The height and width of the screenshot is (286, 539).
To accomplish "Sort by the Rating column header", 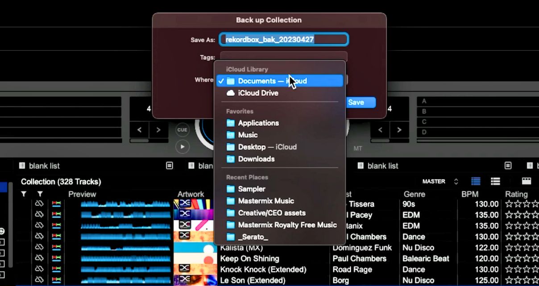I will tap(516, 194).
